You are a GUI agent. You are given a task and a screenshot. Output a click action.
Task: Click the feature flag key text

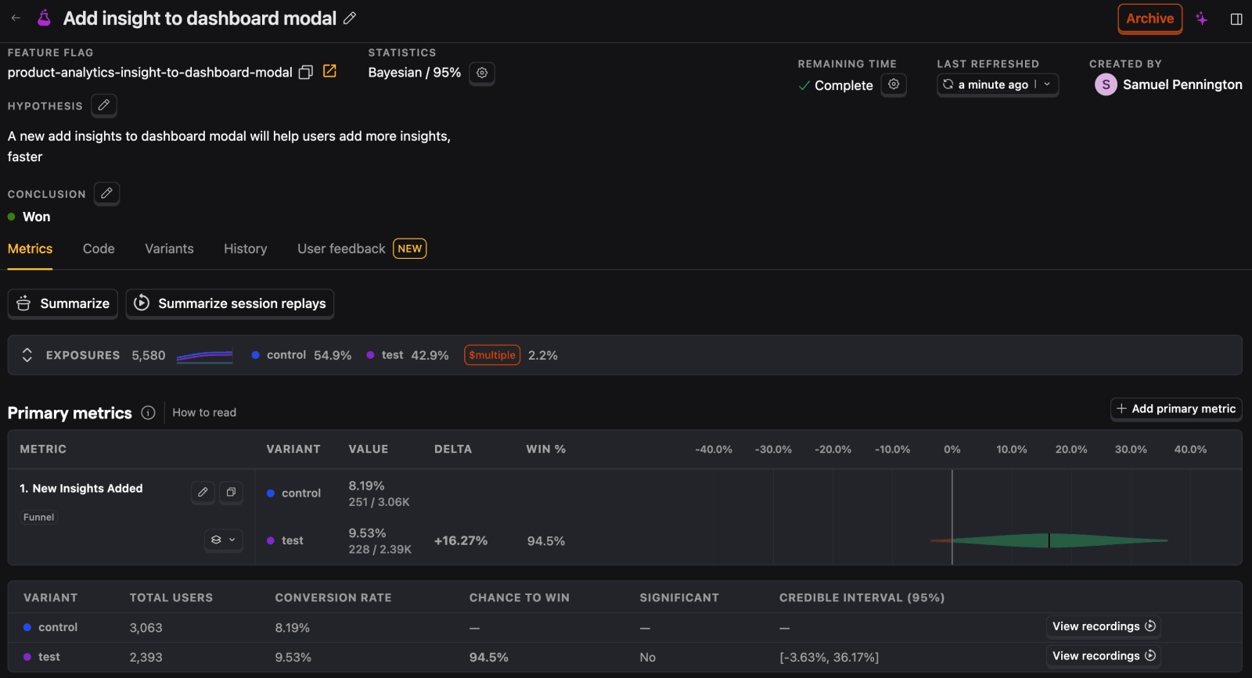point(150,73)
